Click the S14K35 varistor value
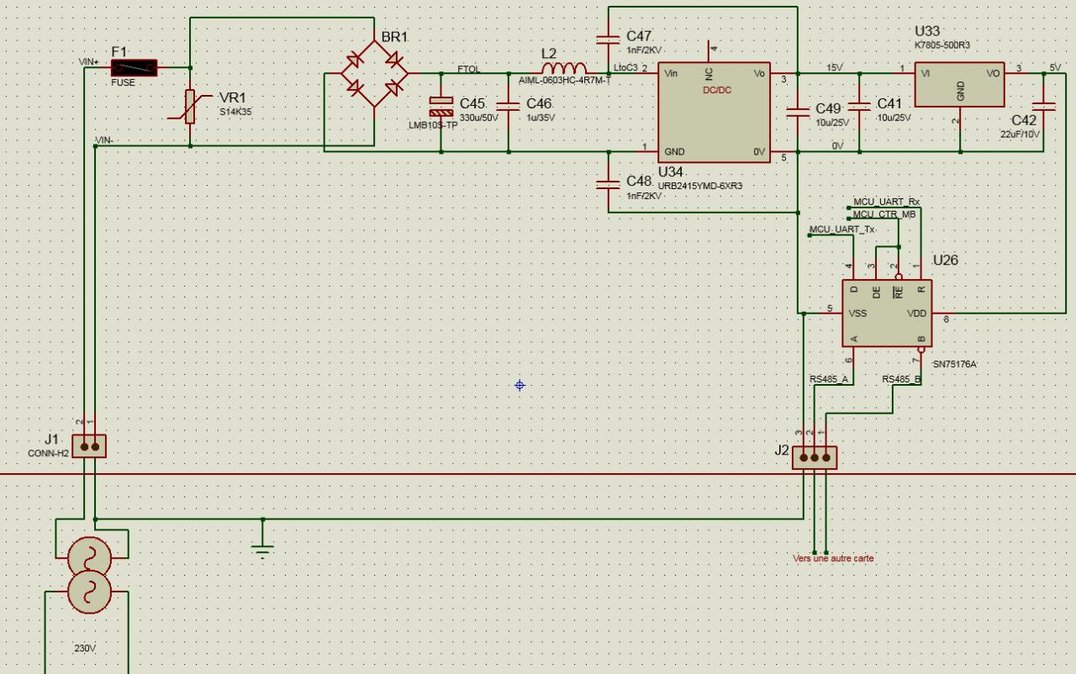Viewport: 1076px width, 674px height. [x=235, y=111]
